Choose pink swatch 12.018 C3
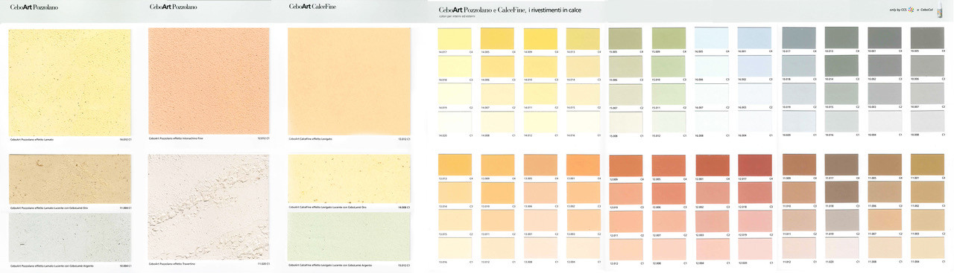The image size is (954, 273). coord(754,193)
